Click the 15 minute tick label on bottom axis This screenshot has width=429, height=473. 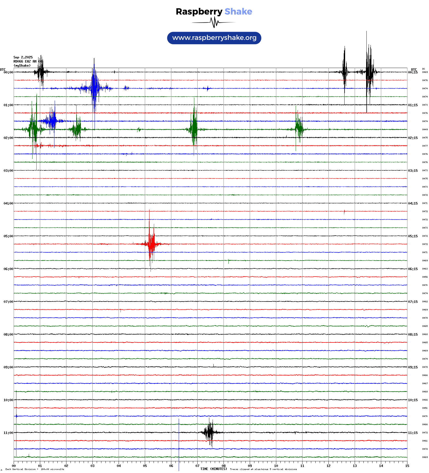407,466
